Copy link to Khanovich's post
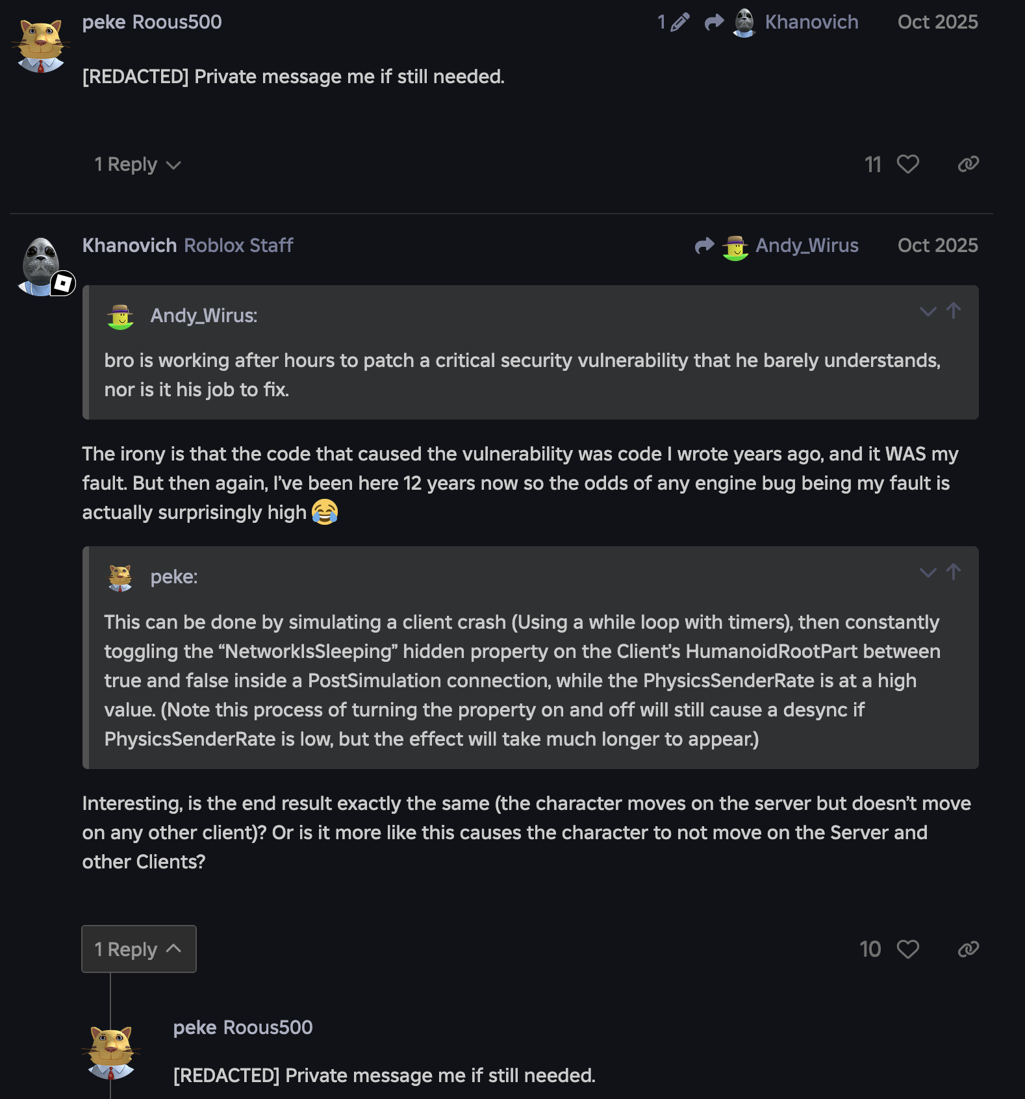This screenshot has width=1025, height=1099. click(968, 950)
